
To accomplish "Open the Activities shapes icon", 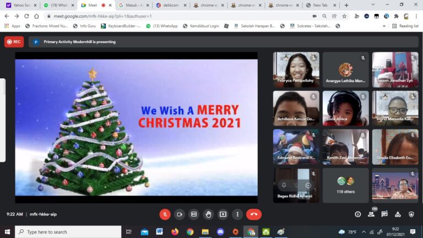I will coord(398,214).
